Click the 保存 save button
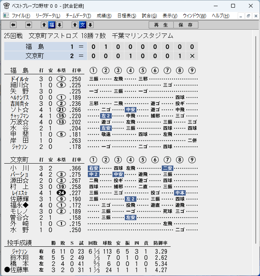The height and width of the screenshot is (276, 260). coord(186,25)
